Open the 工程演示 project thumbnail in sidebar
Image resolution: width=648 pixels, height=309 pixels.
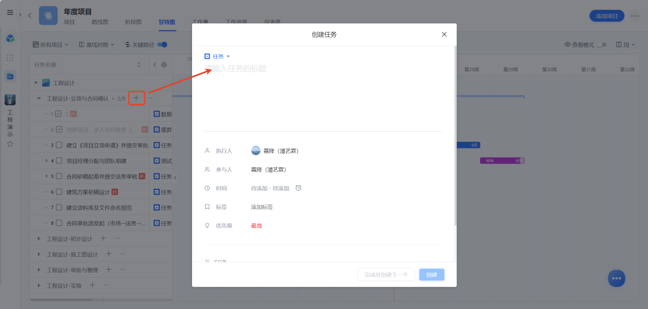[10, 100]
